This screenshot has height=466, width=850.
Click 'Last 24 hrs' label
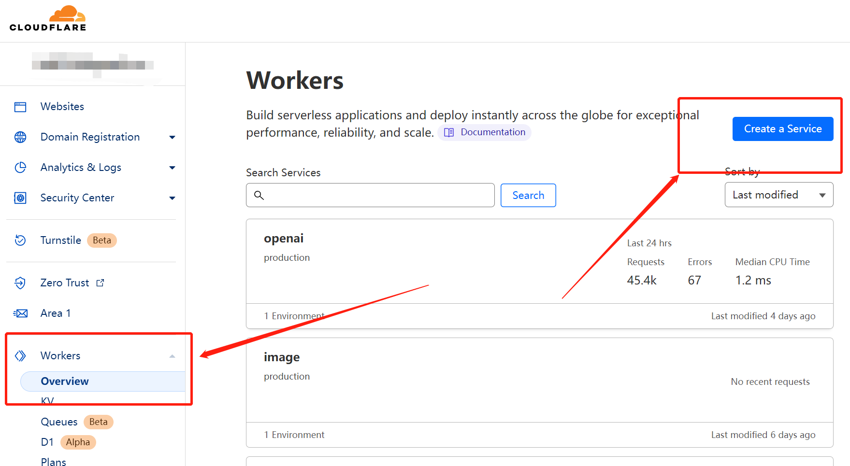(649, 243)
